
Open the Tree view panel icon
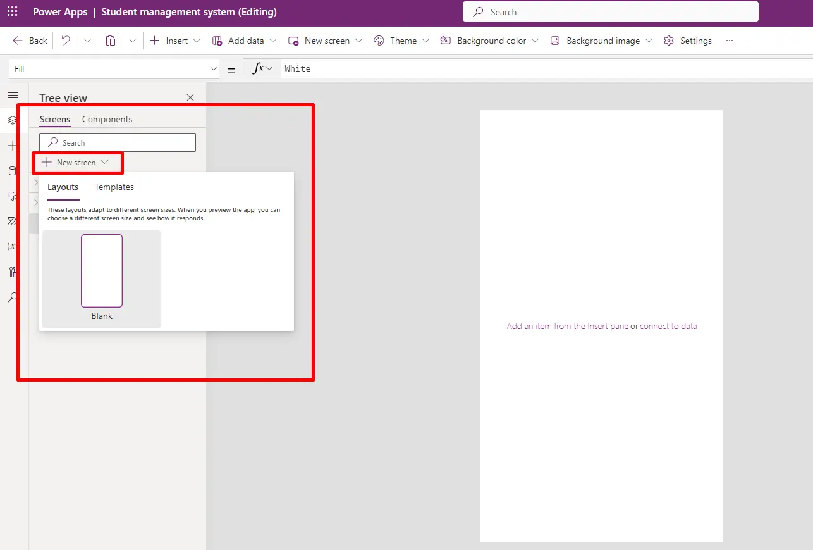(x=12, y=120)
